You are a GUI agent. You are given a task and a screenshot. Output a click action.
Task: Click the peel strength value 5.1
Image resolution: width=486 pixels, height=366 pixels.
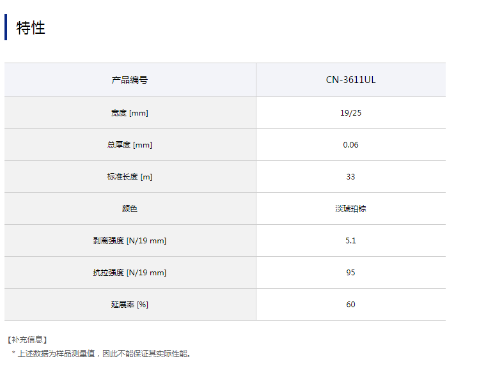point(350,241)
